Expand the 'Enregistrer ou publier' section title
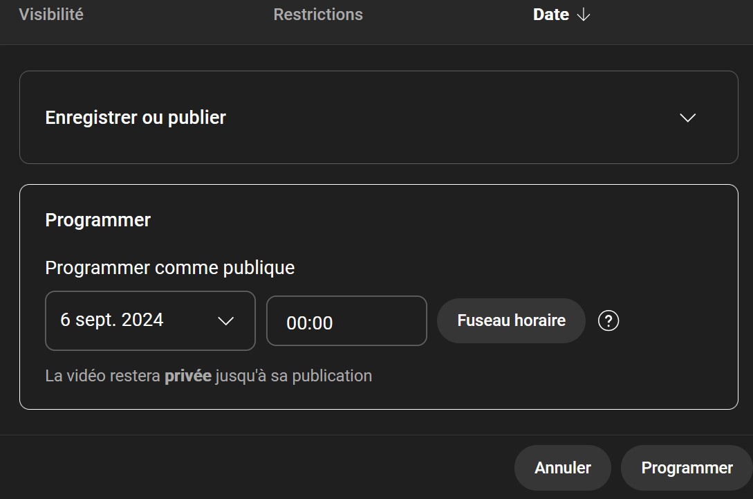Viewport: 753px width, 499px height. [x=136, y=118]
